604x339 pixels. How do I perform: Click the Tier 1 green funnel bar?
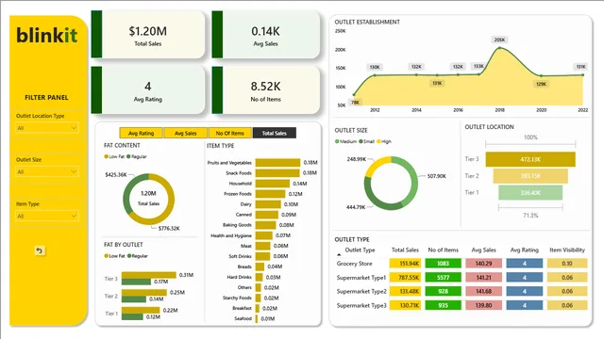[x=530, y=192]
